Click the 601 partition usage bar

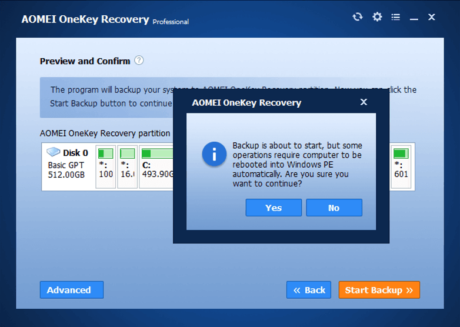401,154
